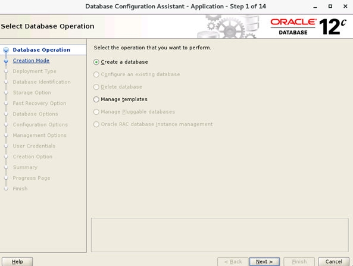
Task: Click Summary step in sidebar
Action: [25, 167]
